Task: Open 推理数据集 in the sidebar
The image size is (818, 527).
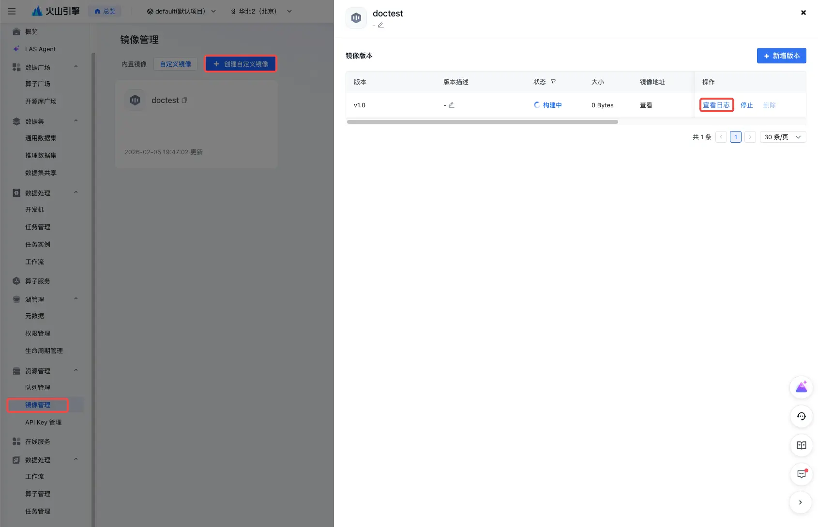Action: pyautogui.click(x=41, y=155)
